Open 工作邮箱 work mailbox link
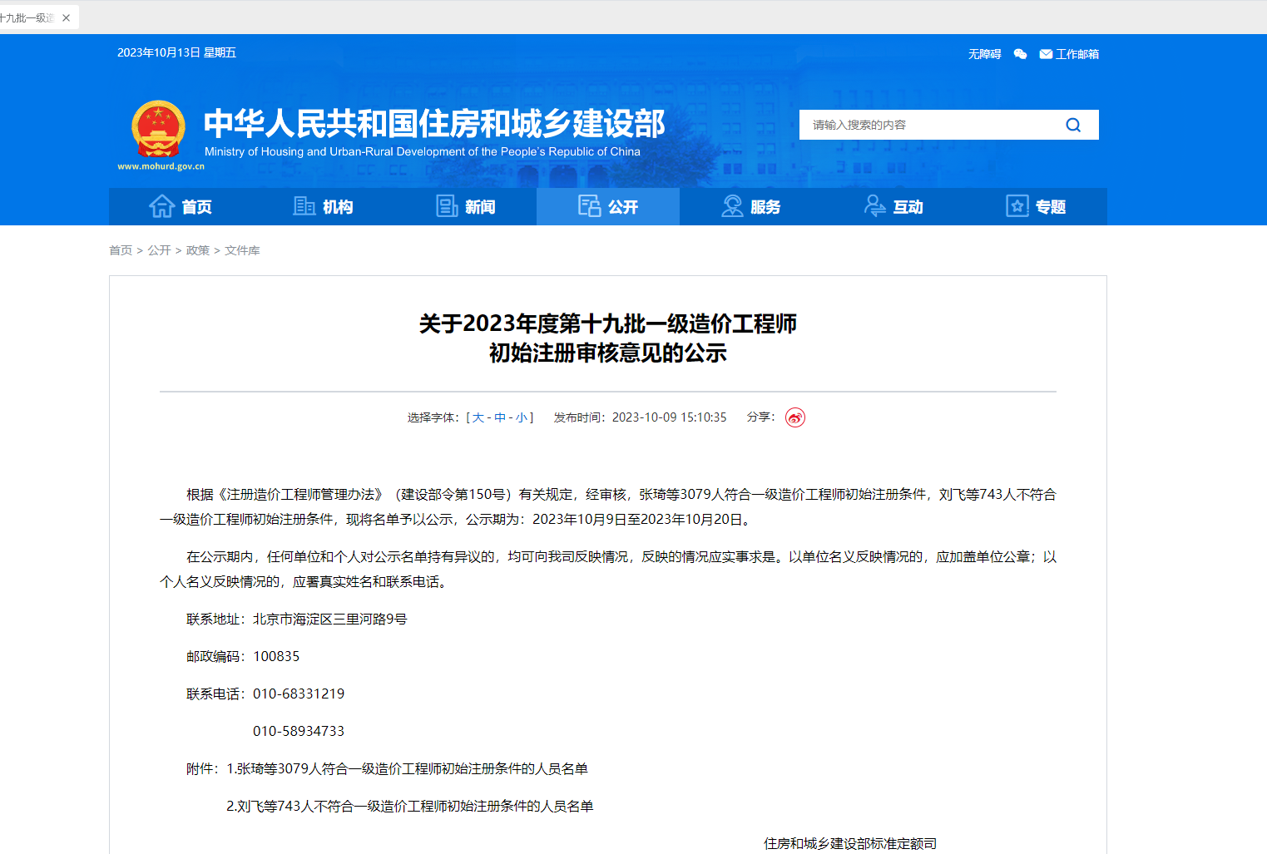The width and height of the screenshot is (1267, 854). tap(1069, 54)
